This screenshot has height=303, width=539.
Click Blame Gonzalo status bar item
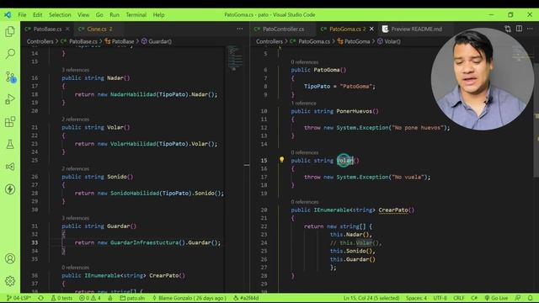click(189, 298)
